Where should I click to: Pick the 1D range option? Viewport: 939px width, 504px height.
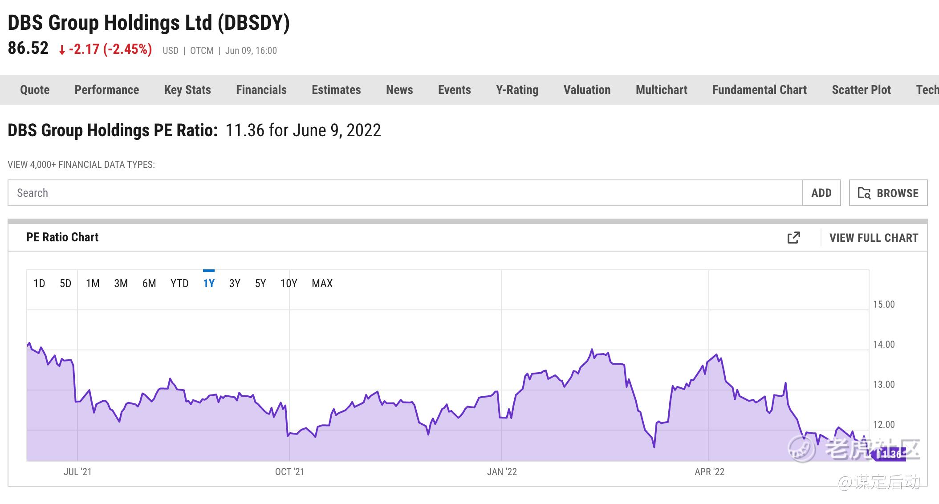pos(39,284)
